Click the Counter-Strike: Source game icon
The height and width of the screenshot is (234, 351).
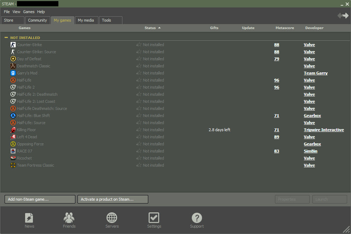(x=13, y=52)
